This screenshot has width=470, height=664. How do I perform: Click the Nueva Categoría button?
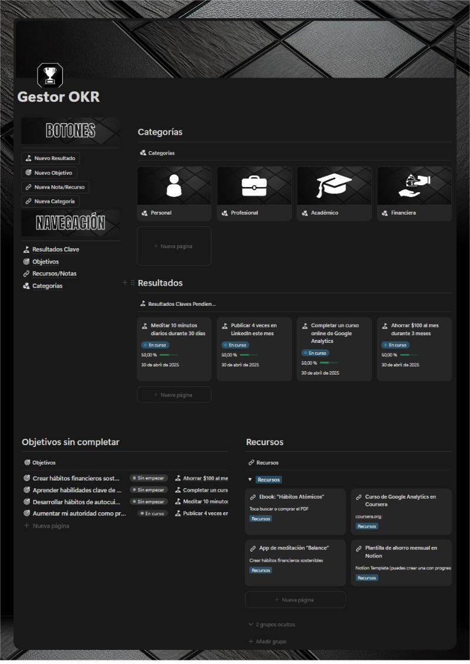(x=51, y=202)
